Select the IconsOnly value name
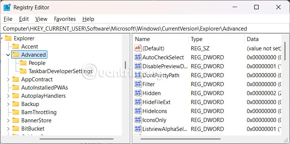 pos(154,120)
